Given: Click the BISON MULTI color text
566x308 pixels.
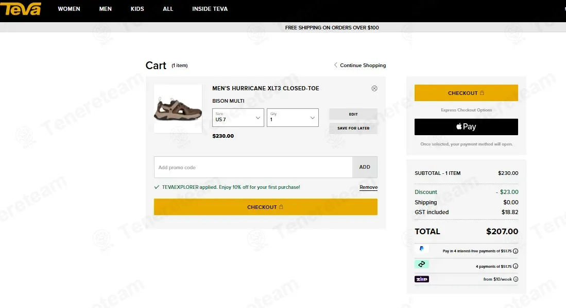Looking at the screenshot, I should pyautogui.click(x=228, y=101).
